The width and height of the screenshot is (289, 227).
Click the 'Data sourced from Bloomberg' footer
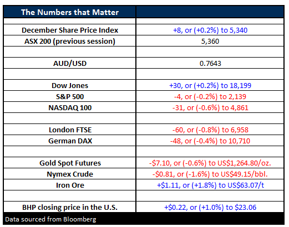tap(50, 219)
